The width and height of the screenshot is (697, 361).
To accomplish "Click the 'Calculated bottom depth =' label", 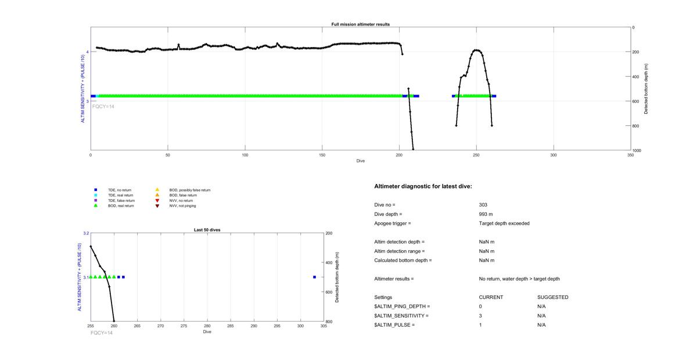I will coord(403,261).
